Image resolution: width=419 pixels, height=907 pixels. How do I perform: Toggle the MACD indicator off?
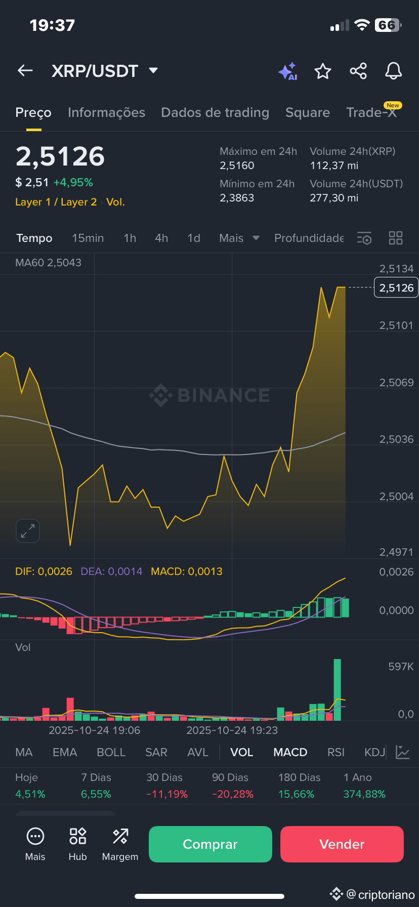tap(290, 752)
